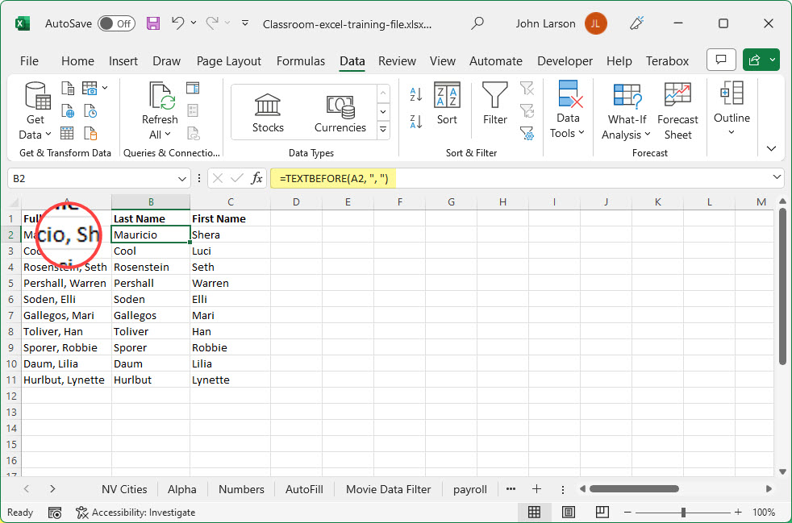This screenshot has width=792, height=523.
Task: Add a new sheet with plus button
Action: click(536, 489)
